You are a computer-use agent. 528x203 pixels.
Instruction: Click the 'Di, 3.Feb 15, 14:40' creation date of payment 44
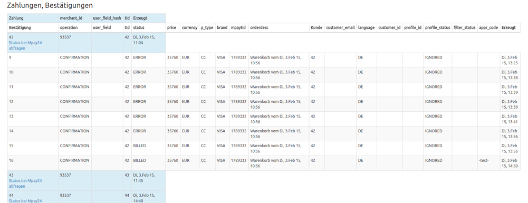[144, 198]
